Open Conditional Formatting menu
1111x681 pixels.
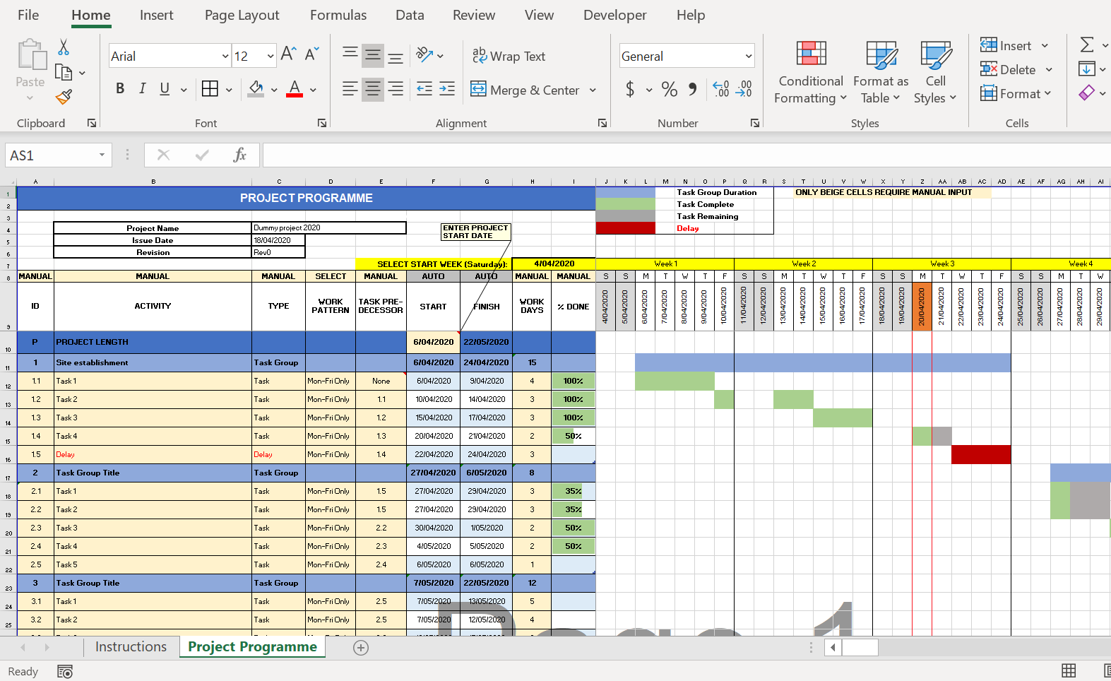[811, 72]
